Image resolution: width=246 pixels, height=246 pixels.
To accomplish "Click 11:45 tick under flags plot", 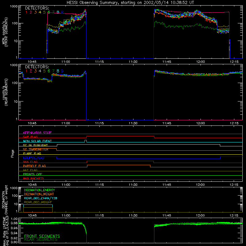I will coord(167,185).
